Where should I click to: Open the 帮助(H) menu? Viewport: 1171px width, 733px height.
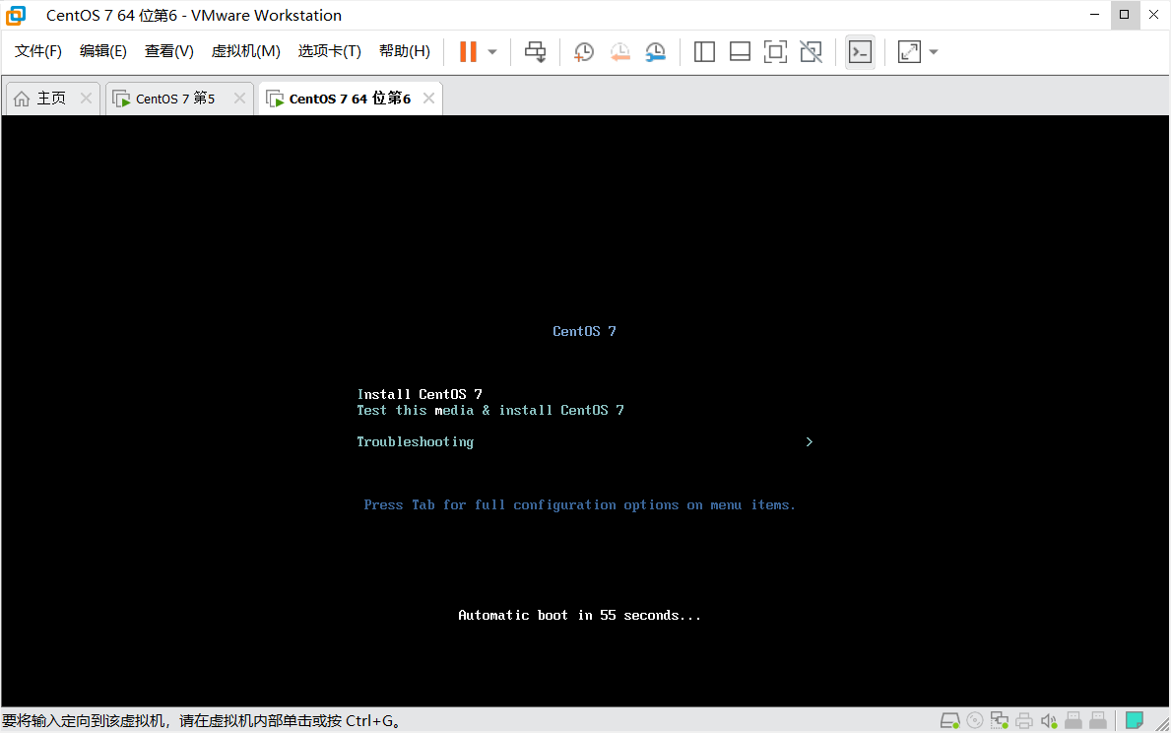click(405, 51)
